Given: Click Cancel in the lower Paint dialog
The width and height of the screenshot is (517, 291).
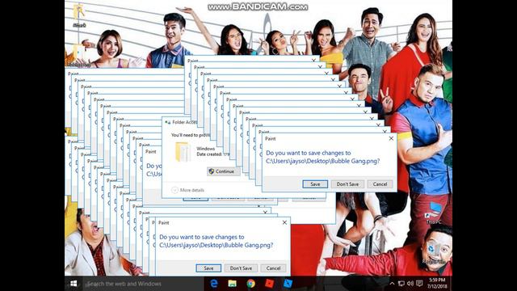Looking at the screenshot, I should pyautogui.click(x=273, y=268).
